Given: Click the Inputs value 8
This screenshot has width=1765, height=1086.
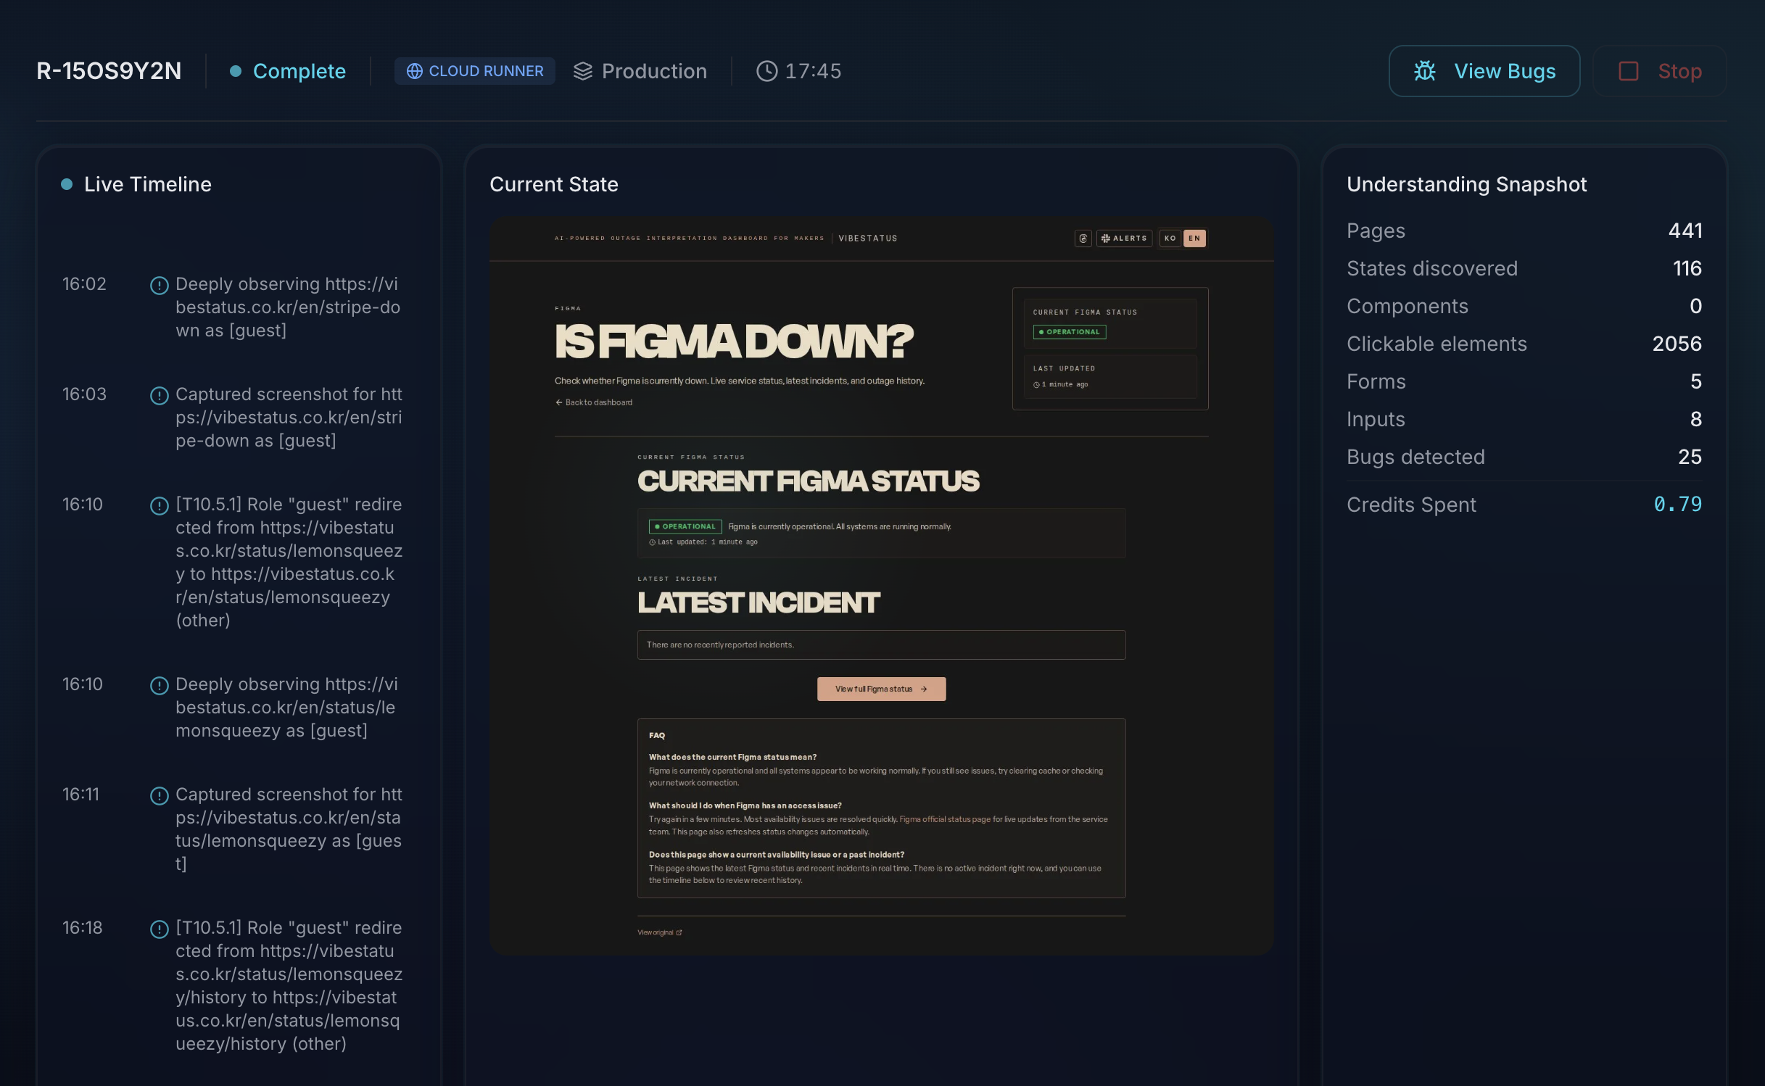Looking at the screenshot, I should click(1696, 419).
